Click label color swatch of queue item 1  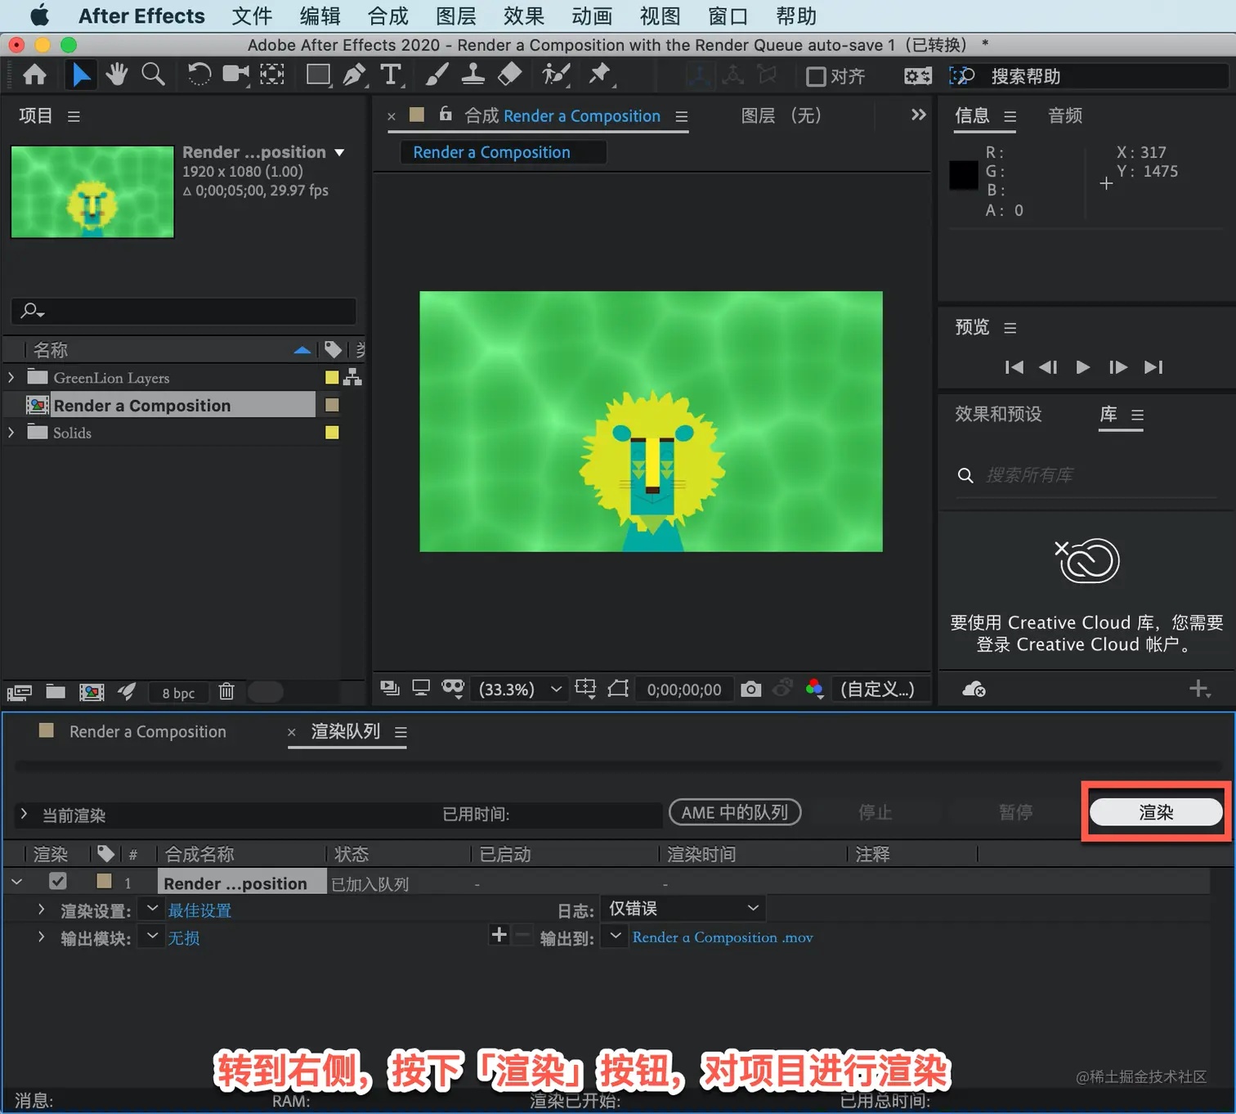104,881
